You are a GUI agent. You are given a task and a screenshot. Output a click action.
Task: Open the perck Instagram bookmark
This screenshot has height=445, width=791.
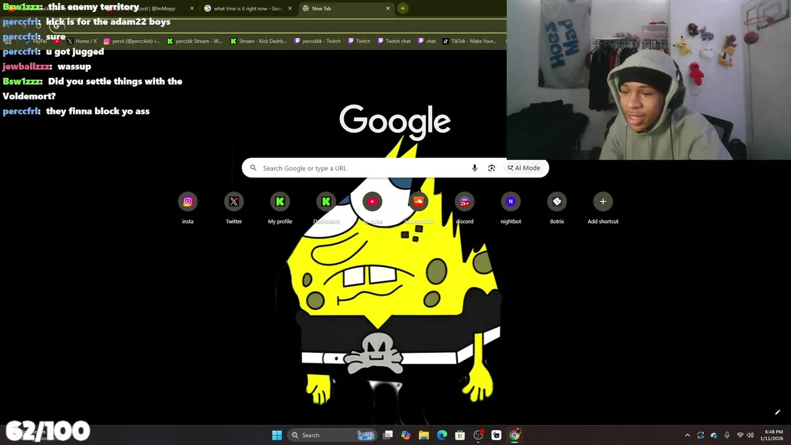pyautogui.click(x=132, y=41)
